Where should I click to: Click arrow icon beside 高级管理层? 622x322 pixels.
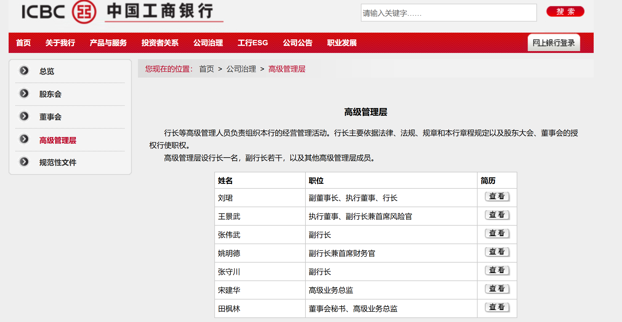coord(24,139)
